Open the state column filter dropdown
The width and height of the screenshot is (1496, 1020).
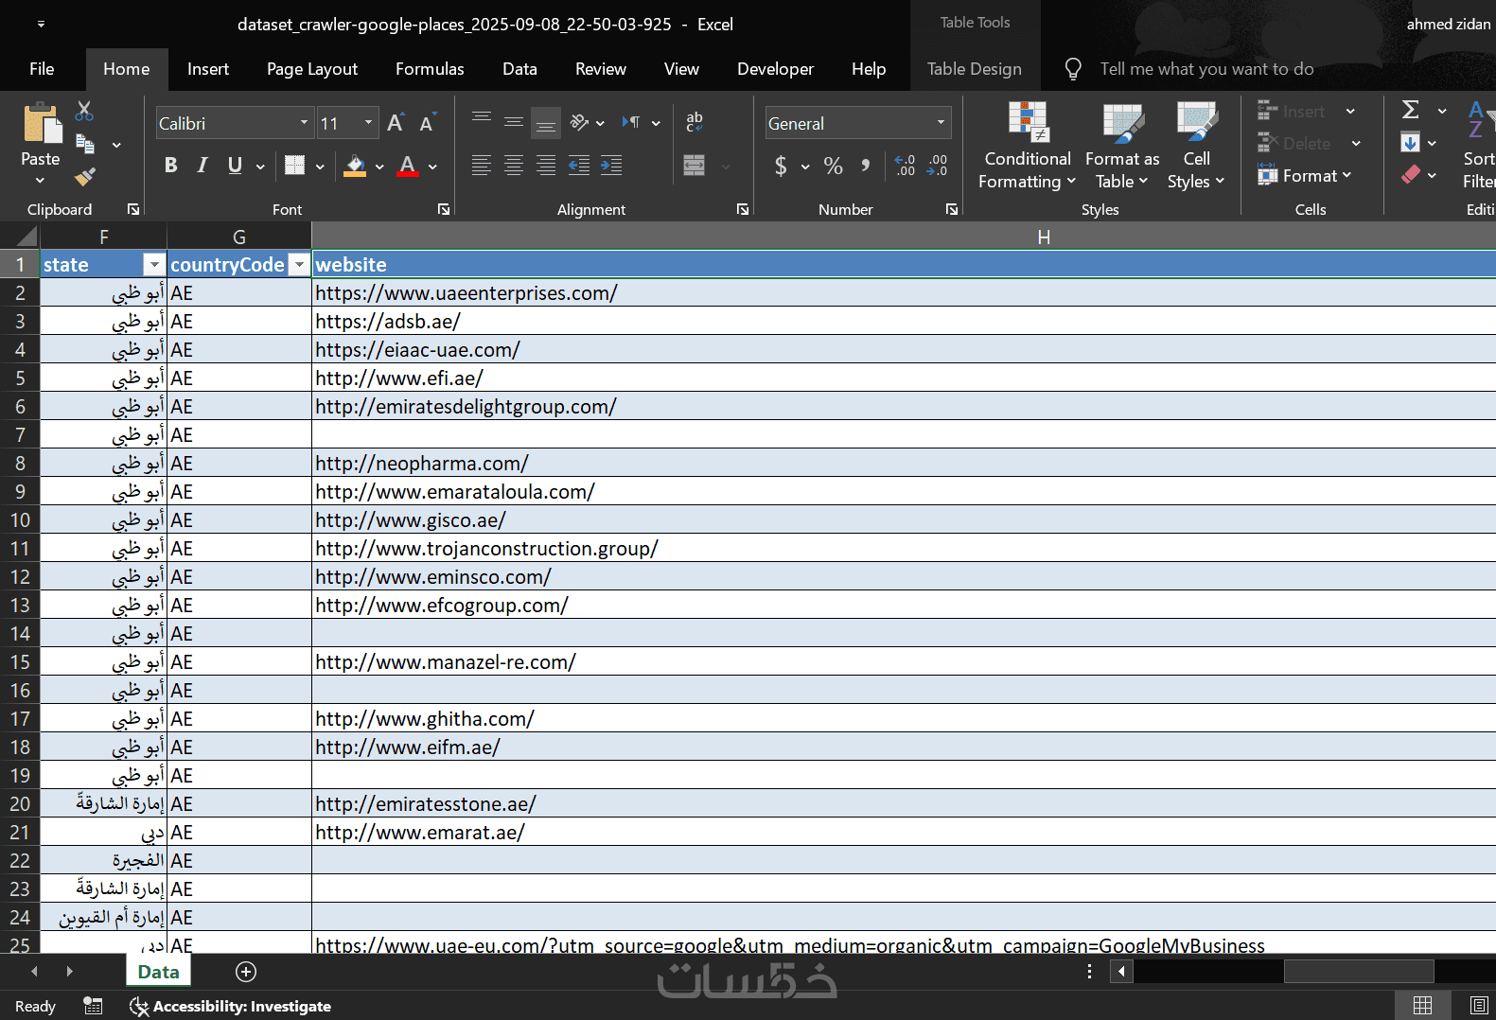point(154,265)
